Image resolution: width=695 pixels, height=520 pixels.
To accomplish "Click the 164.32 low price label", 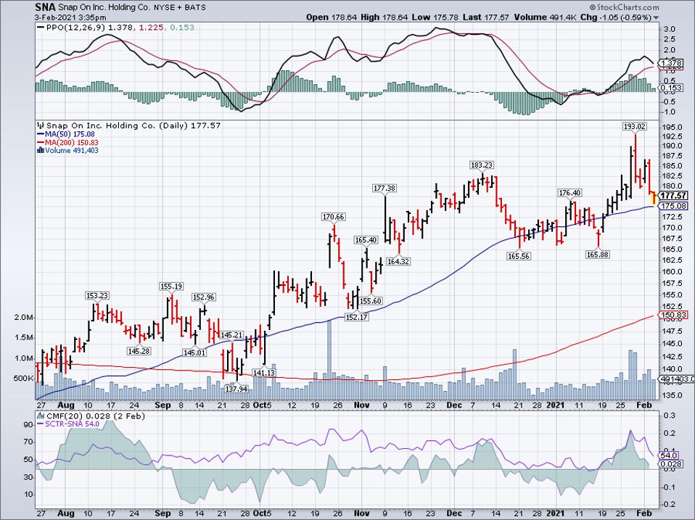I will 398,262.
